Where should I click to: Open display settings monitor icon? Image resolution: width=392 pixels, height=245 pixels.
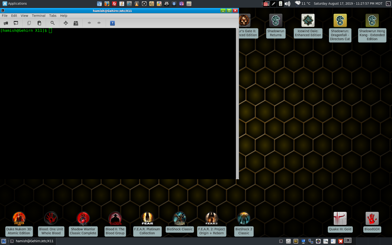coord(303,241)
